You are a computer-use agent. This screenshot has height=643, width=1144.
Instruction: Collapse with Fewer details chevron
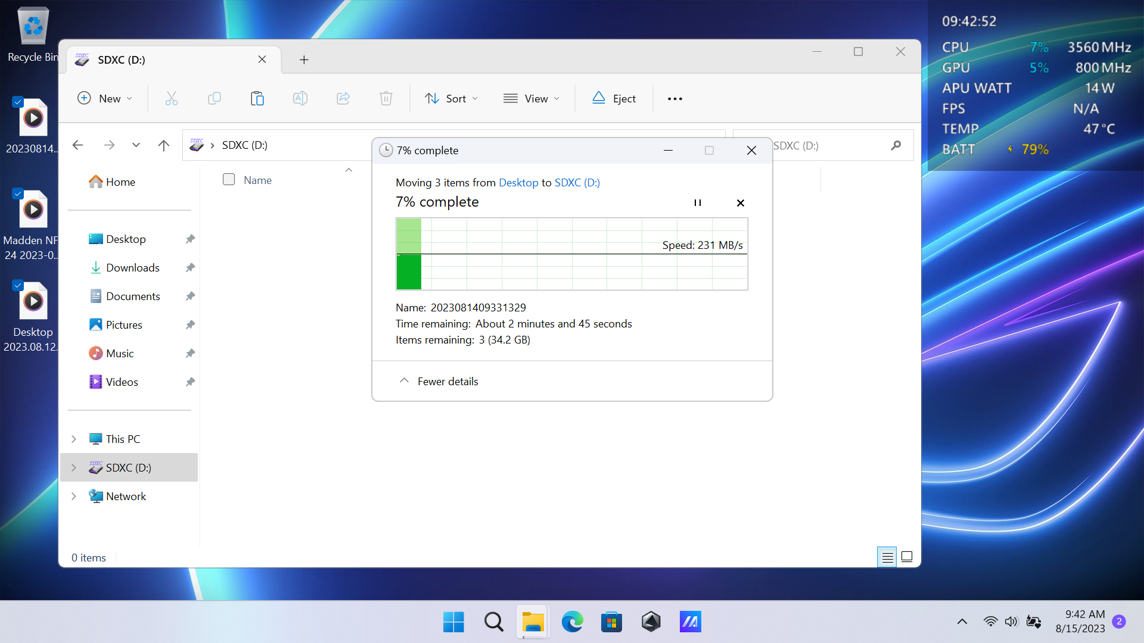coord(404,381)
